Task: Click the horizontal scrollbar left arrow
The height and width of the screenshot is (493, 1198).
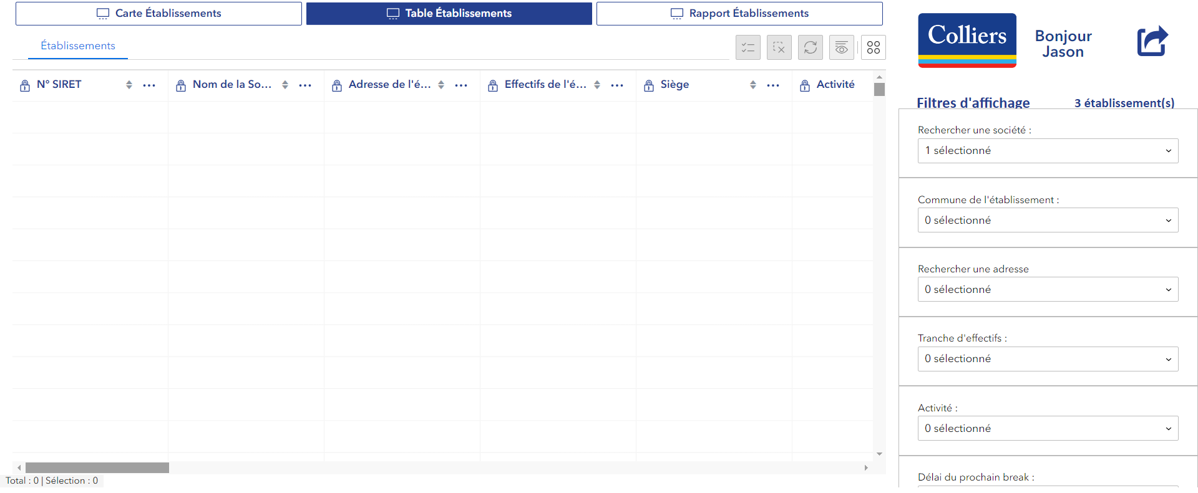Action: pyautogui.click(x=19, y=467)
